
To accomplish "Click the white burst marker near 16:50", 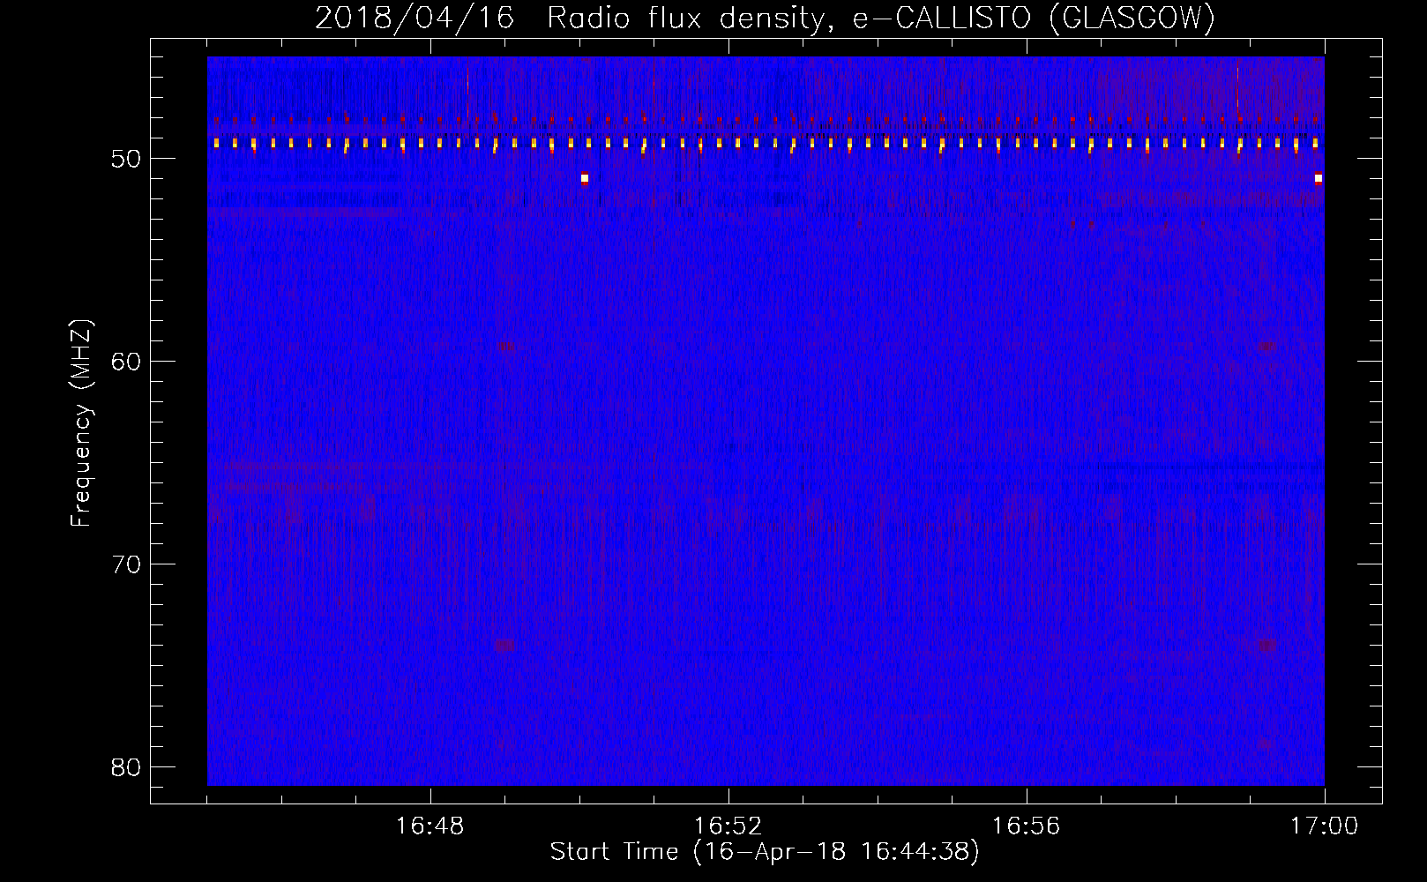I will point(585,178).
